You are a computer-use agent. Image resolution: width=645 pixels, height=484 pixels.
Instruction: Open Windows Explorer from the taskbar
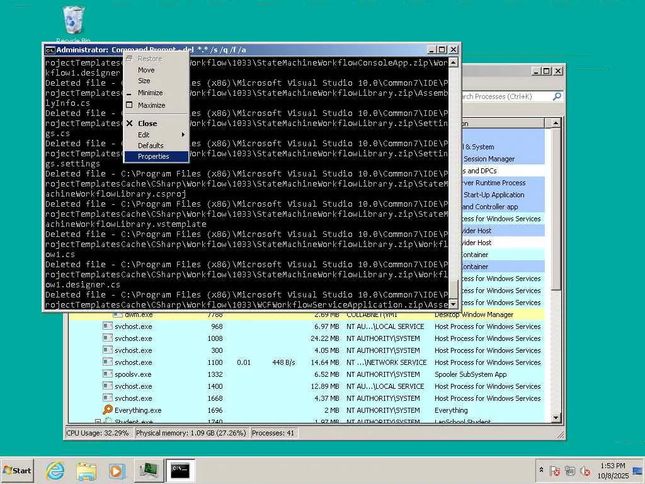[x=86, y=471]
